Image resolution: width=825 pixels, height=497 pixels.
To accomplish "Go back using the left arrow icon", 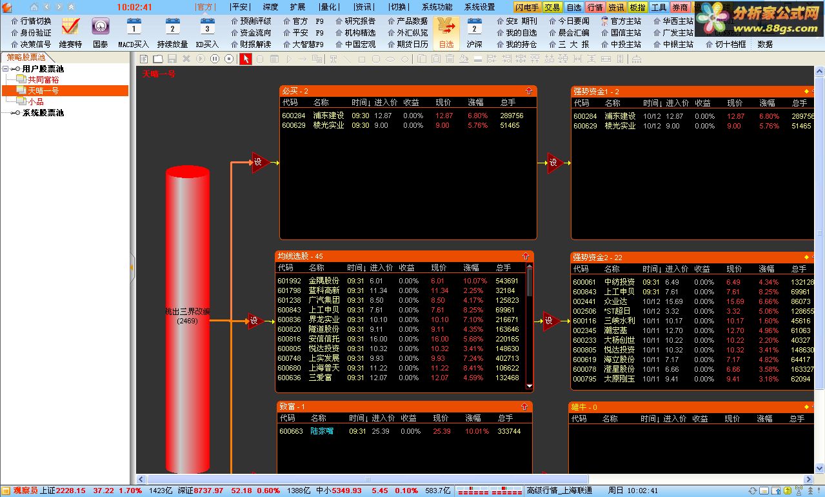I will [47, 7].
